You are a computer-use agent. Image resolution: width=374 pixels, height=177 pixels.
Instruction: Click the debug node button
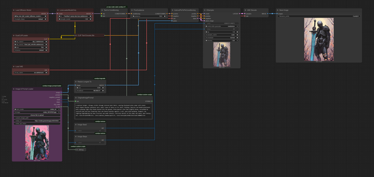tap(80, 149)
